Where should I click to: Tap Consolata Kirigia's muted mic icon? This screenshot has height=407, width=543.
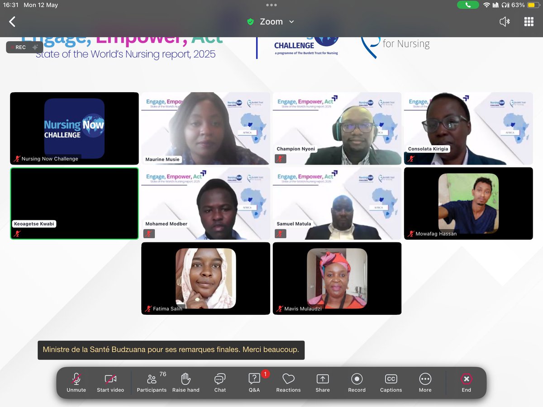coord(411,159)
